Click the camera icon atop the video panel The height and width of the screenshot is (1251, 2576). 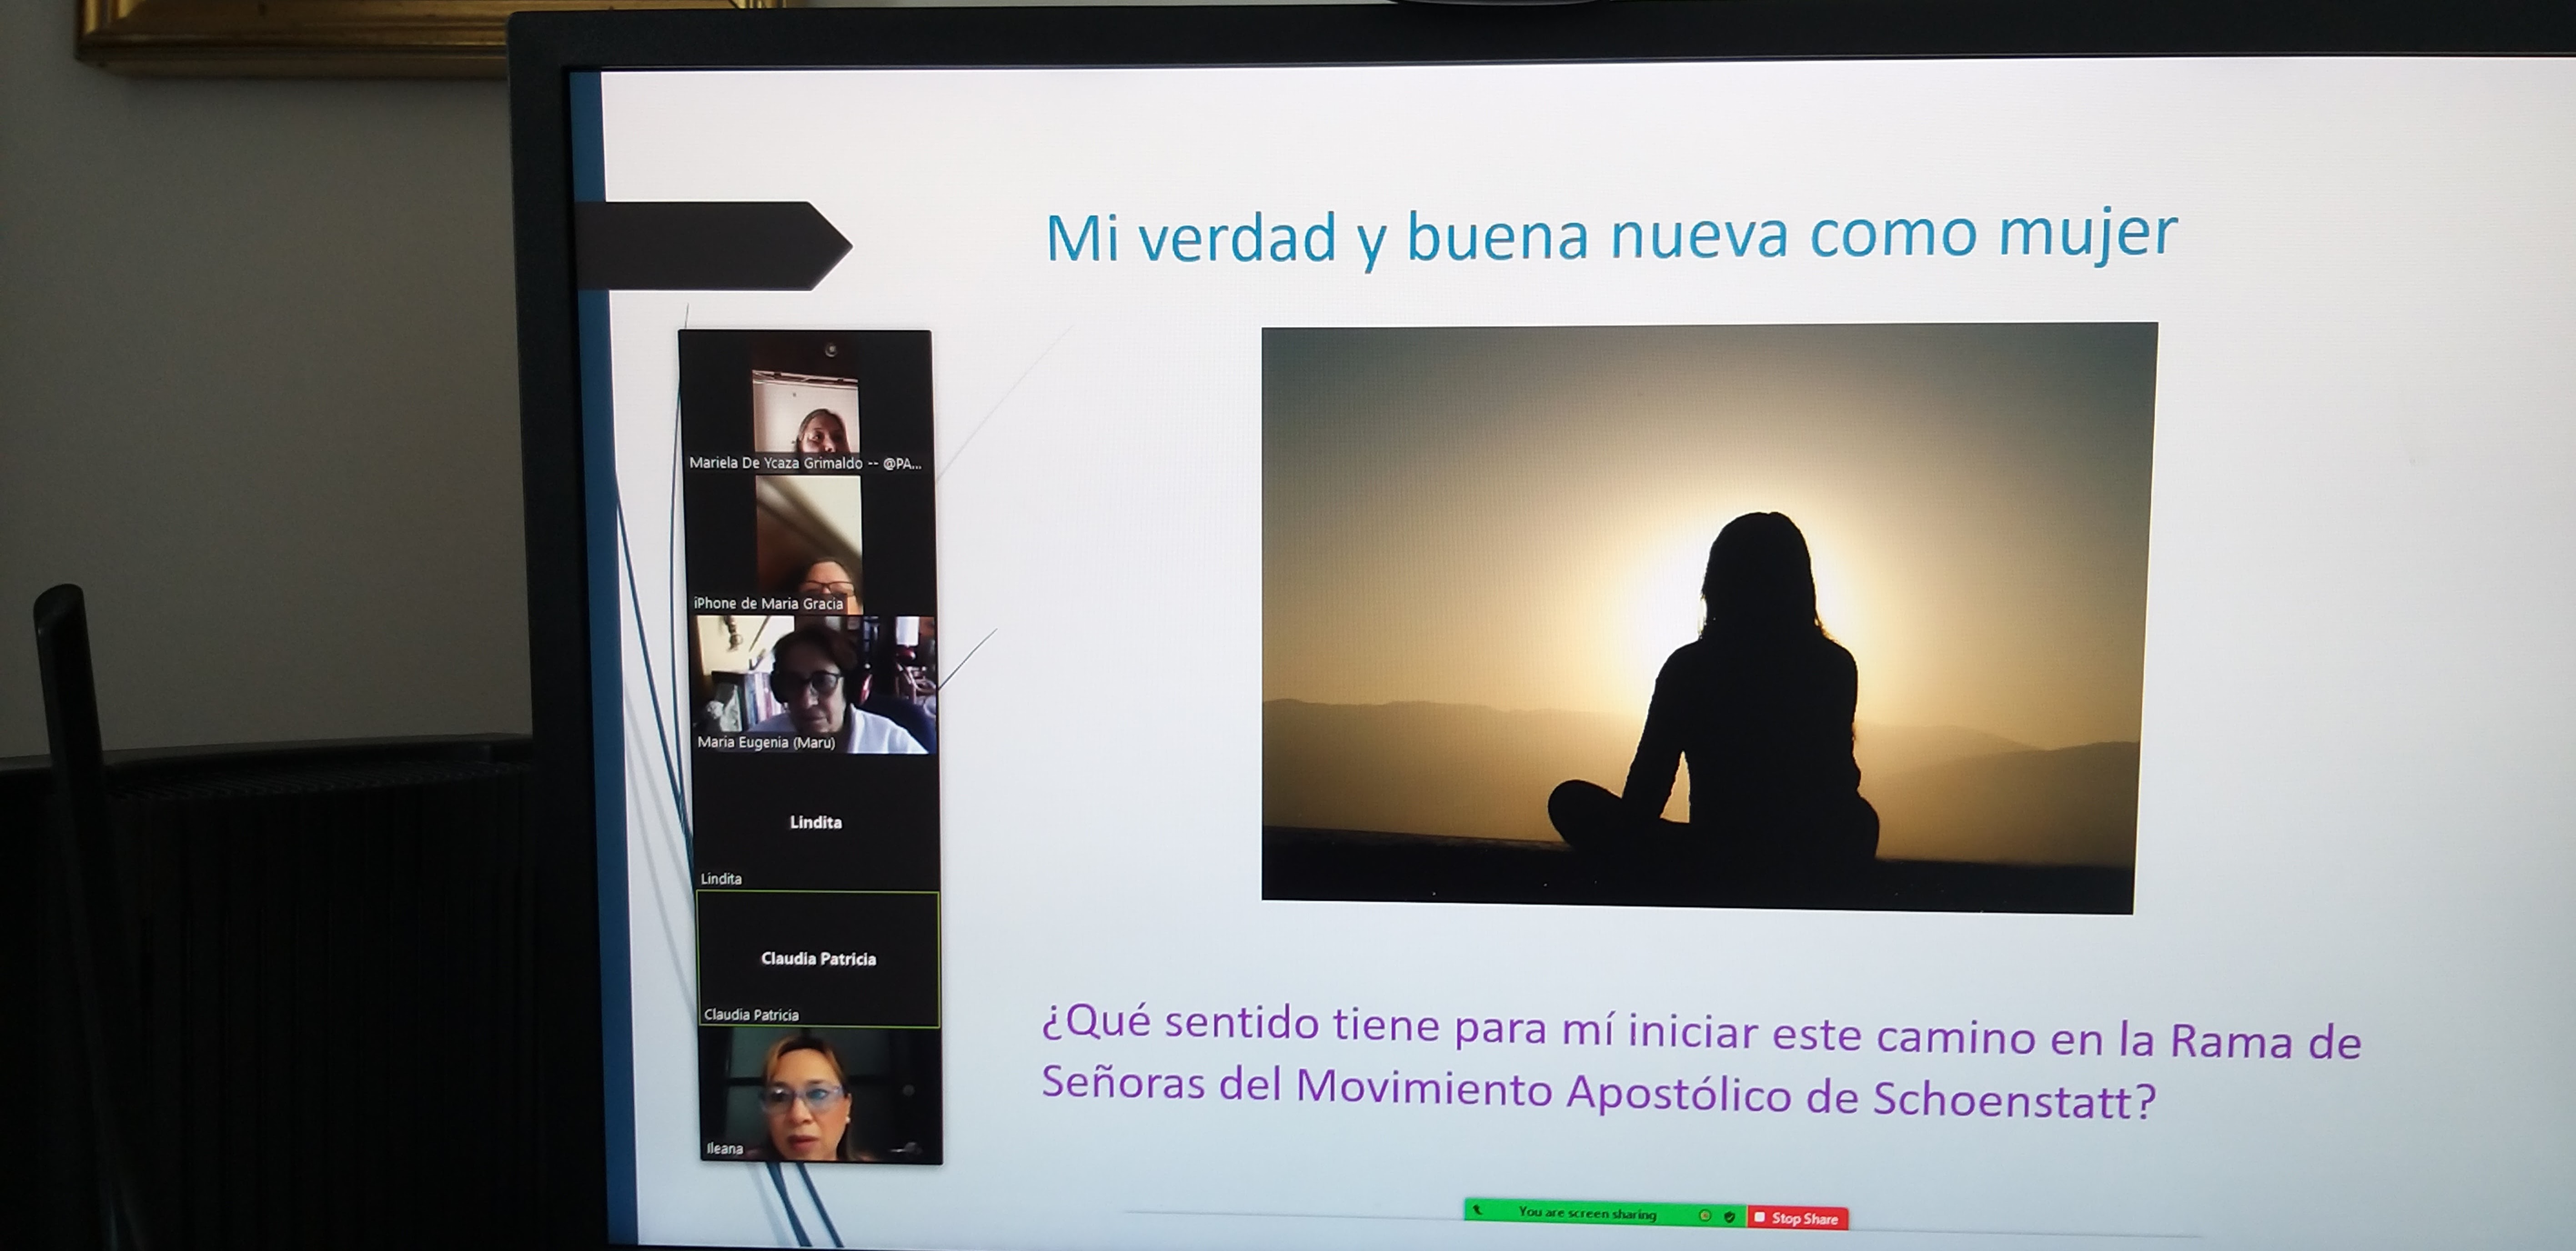point(830,350)
